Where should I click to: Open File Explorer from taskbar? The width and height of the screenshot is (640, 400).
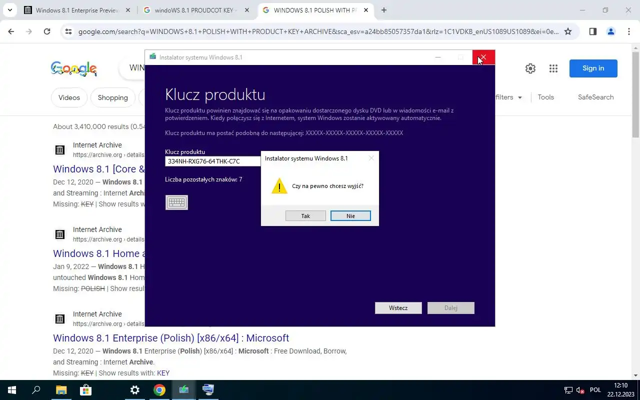61,390
